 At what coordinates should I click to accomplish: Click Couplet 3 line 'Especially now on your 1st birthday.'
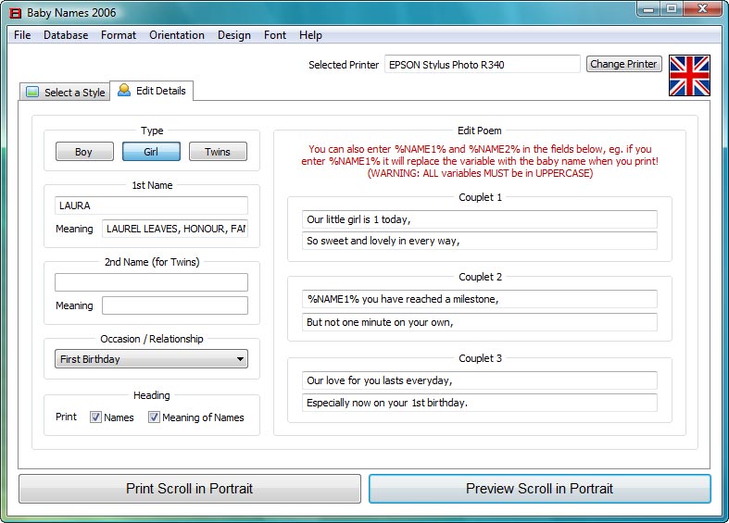coord(479,403)
